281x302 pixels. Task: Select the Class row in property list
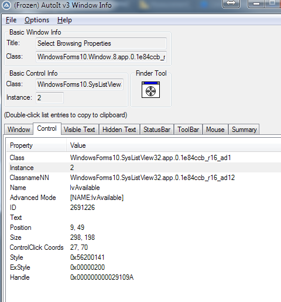pos(145,158)
